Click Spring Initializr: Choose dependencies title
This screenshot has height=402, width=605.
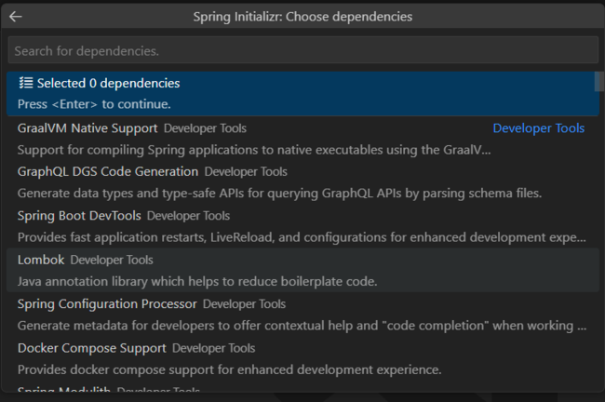(x=302, y=17)
